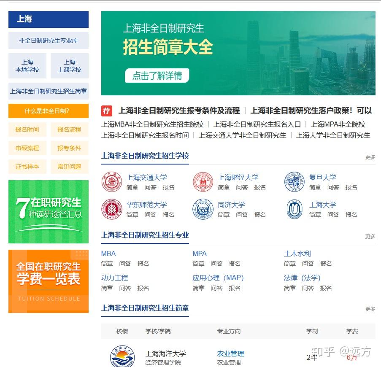
Task: Open the orange 学费一览表 banner
Action: point(49,281)
